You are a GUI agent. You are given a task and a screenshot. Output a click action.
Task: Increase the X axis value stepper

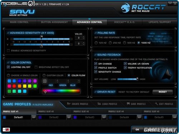[84, 37]
